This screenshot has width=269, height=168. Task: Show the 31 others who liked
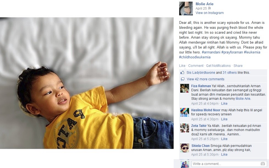point(229,73)
